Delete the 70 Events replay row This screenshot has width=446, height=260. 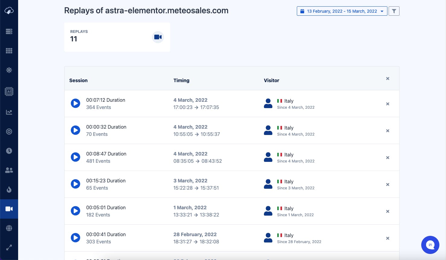[388, 131]
